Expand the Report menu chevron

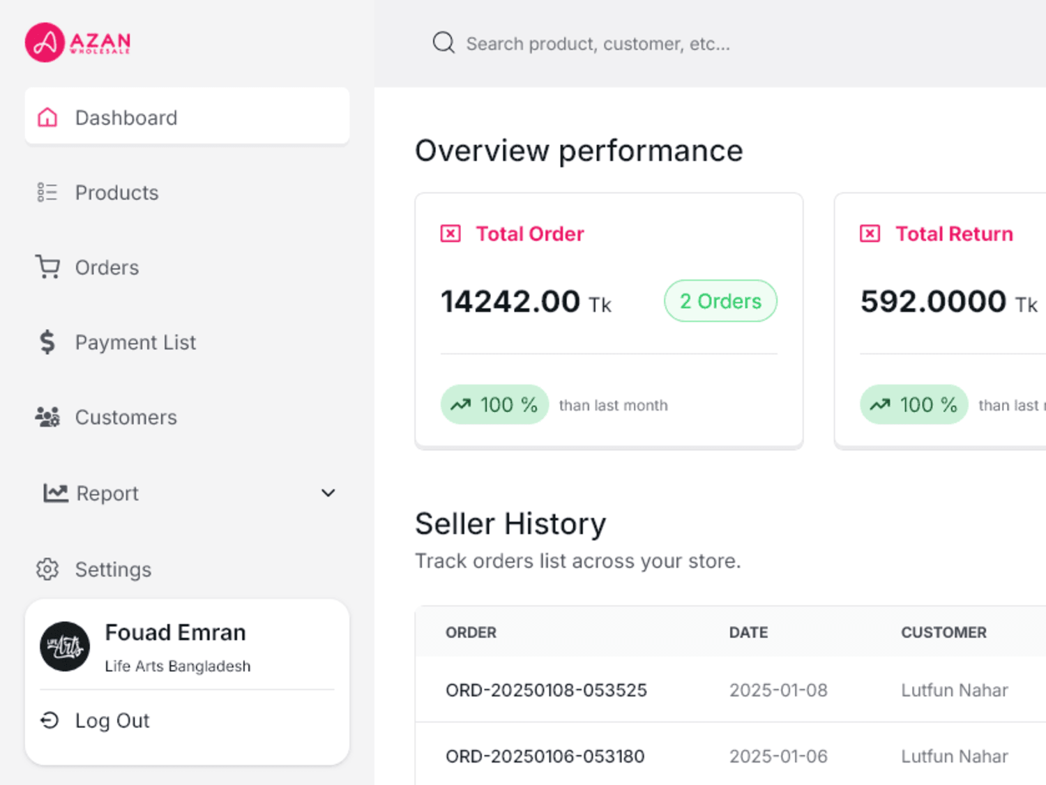pos(328,493)
